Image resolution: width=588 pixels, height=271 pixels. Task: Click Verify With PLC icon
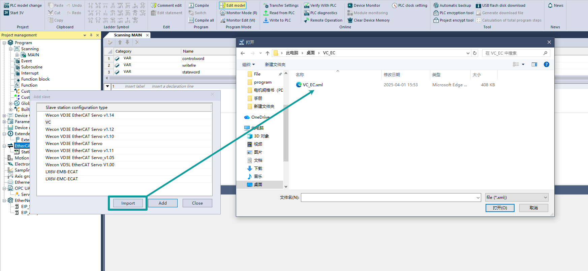(x=307, y=5)
